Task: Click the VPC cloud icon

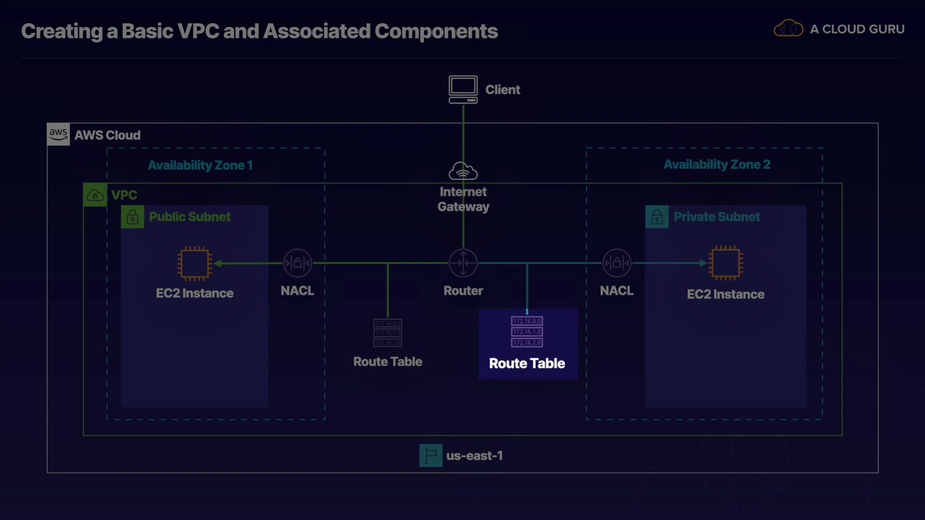Action: coord(95,195)
